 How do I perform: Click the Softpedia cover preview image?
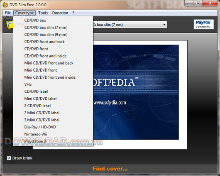136,92
